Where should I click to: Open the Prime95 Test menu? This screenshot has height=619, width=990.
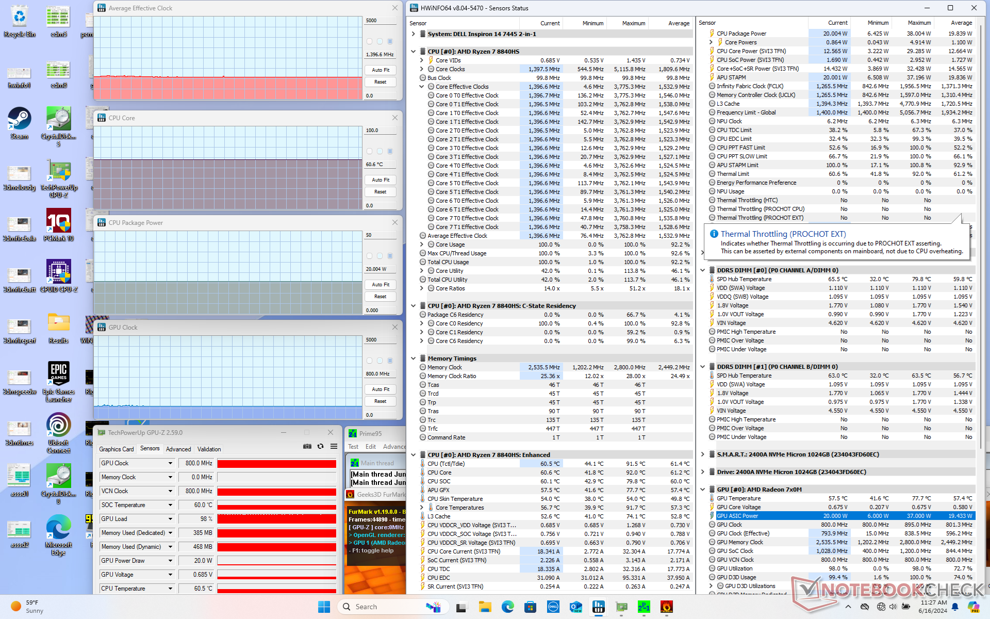click(x=353, y=447)
